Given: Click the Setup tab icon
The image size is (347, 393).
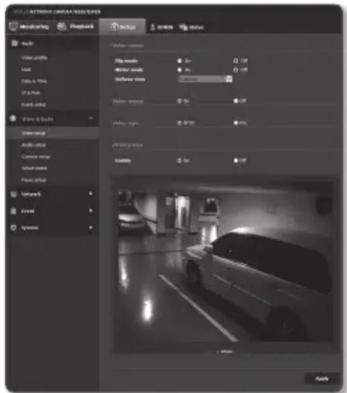Looking at the screenshot, I should [x=114, y=26].
